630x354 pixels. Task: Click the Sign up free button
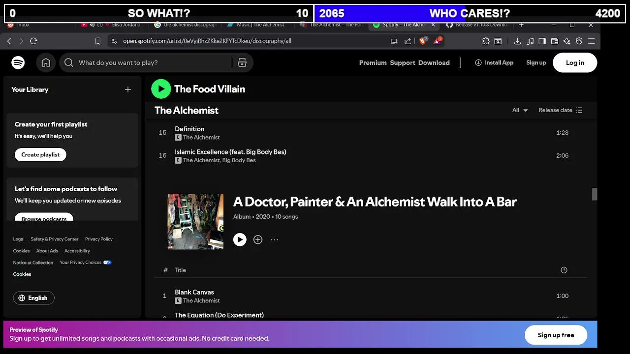coord(556,335)
